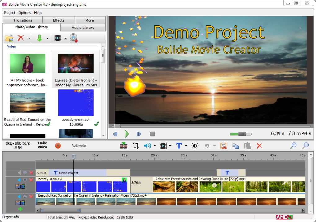Open dropdown arrow next to remove icon
Viewport: 316px width, 222px height.
[29, 38]
